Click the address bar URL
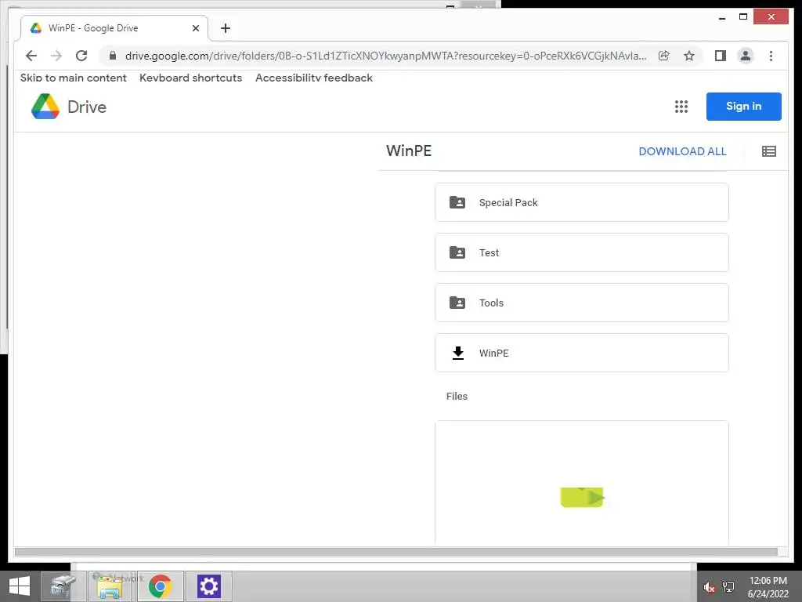The image size is (802, 602). 385,56
